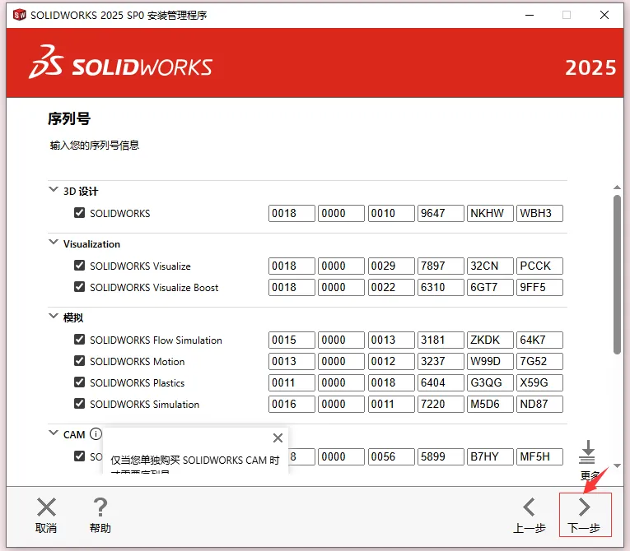Click CAM serial field containing B7HY
The height and width of the screenshot is (551, 630).
[490, 456]
